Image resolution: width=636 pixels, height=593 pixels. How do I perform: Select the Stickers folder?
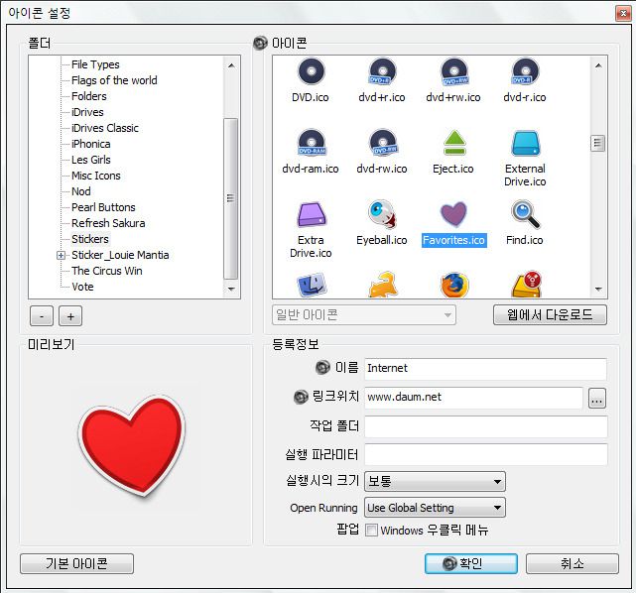(x=90, y=239)
